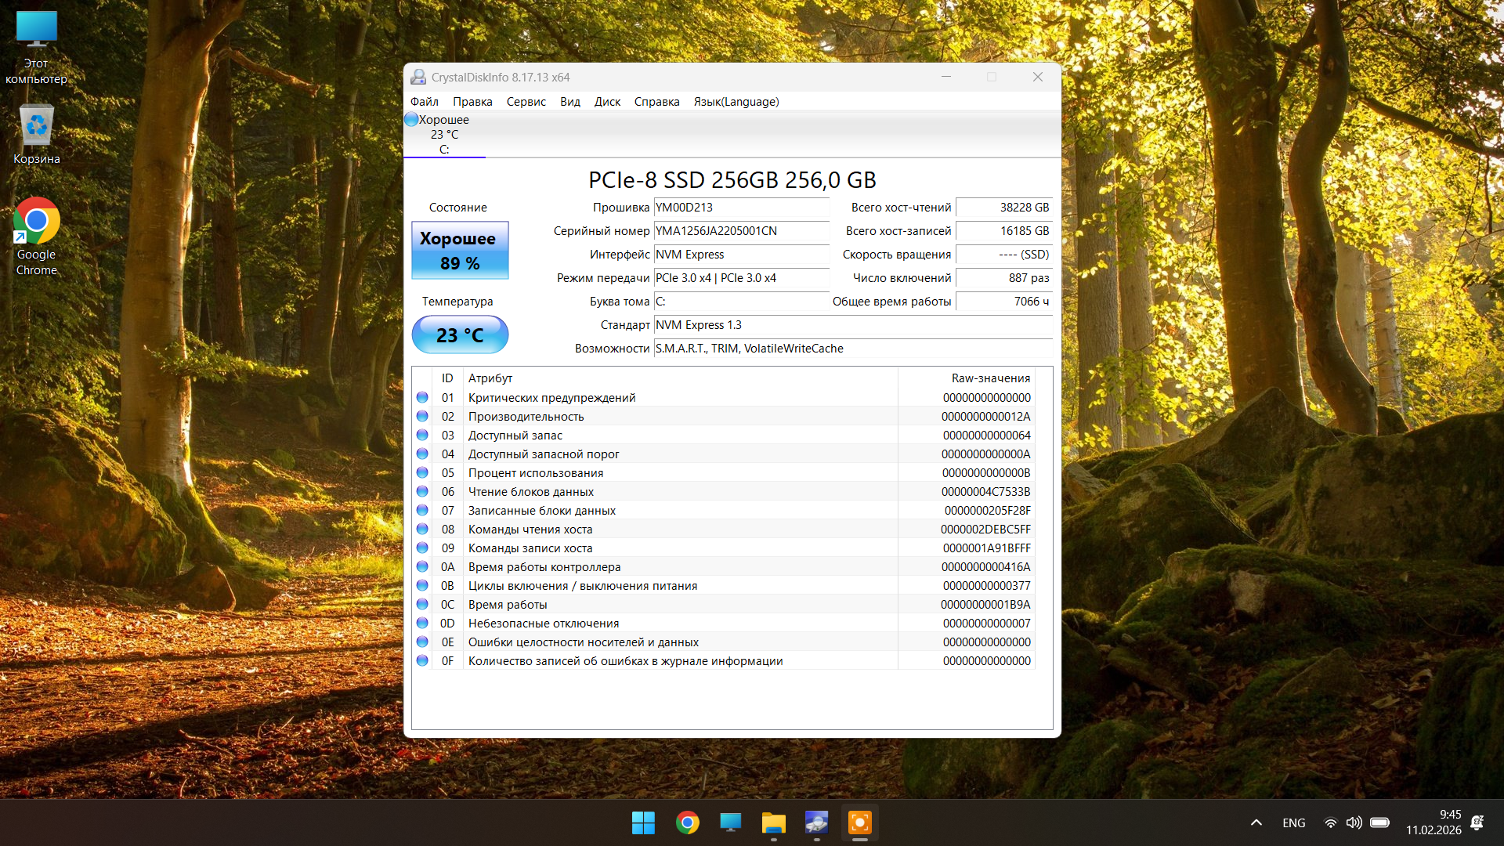The height and width of the screenshot is (846, 1504).
Task: Open the Язык(Language) menu
Action: 736,102
